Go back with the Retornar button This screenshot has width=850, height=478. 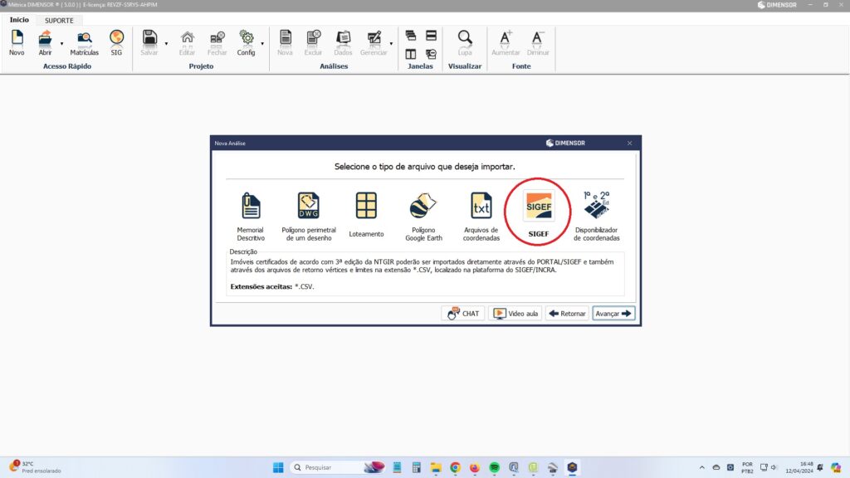point(567,313)
